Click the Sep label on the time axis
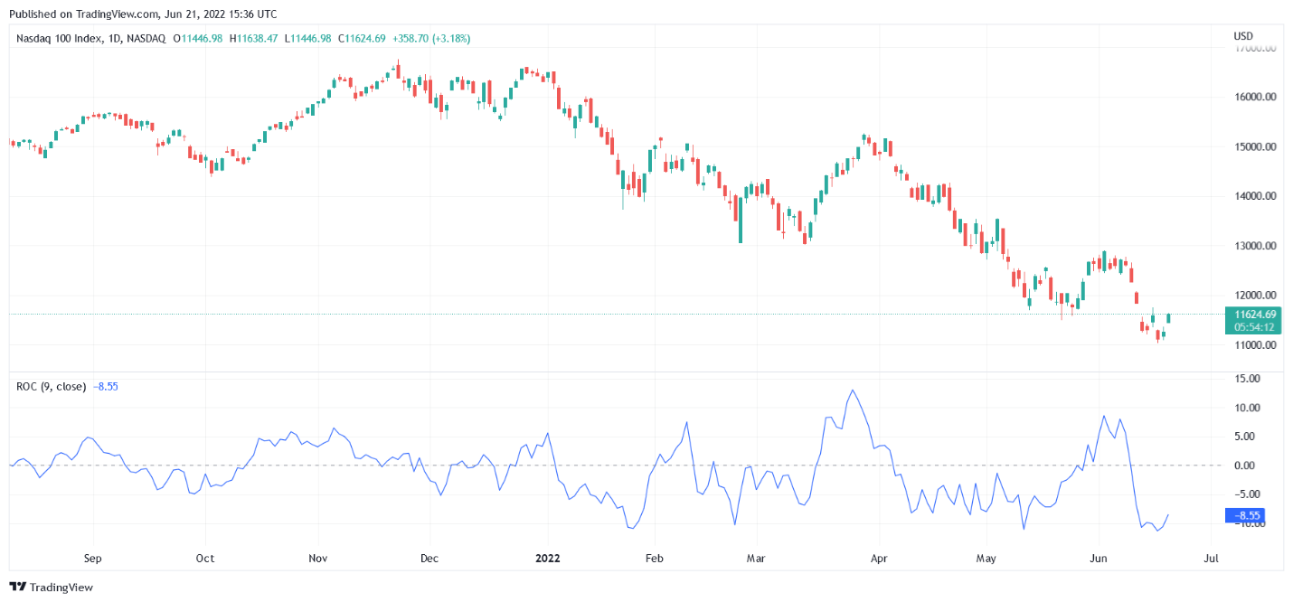Viewport: 1293px width, 602px height. tap(92, 559)
